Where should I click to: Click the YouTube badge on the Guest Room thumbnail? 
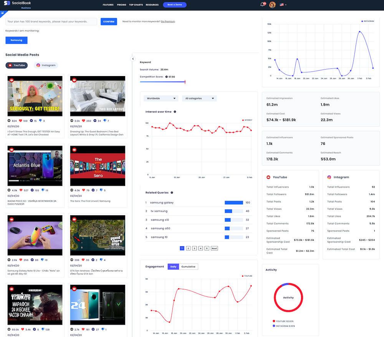(x=74, y=80)
